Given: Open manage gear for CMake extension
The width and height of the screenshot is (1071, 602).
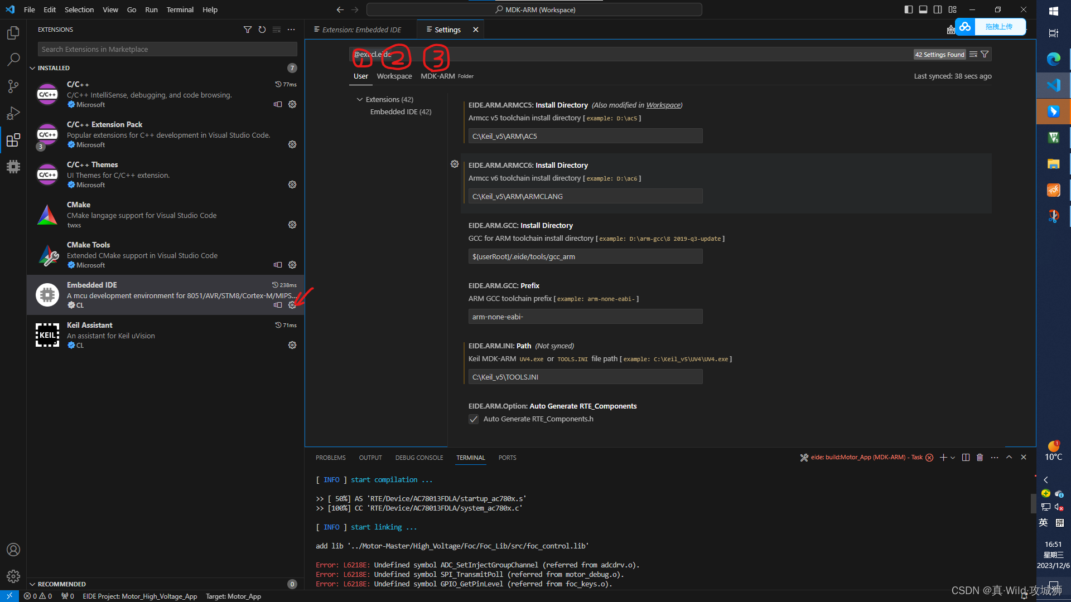Looking at the screenshot, I should click(x=292, y=225).
